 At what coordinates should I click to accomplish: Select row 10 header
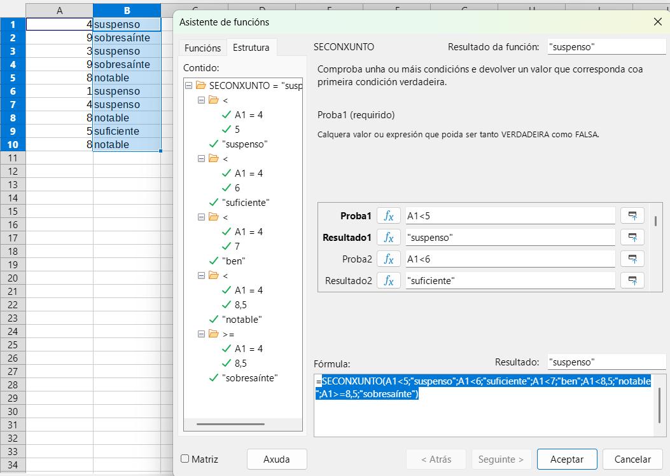pyautogui.click(x=13, y=144)
